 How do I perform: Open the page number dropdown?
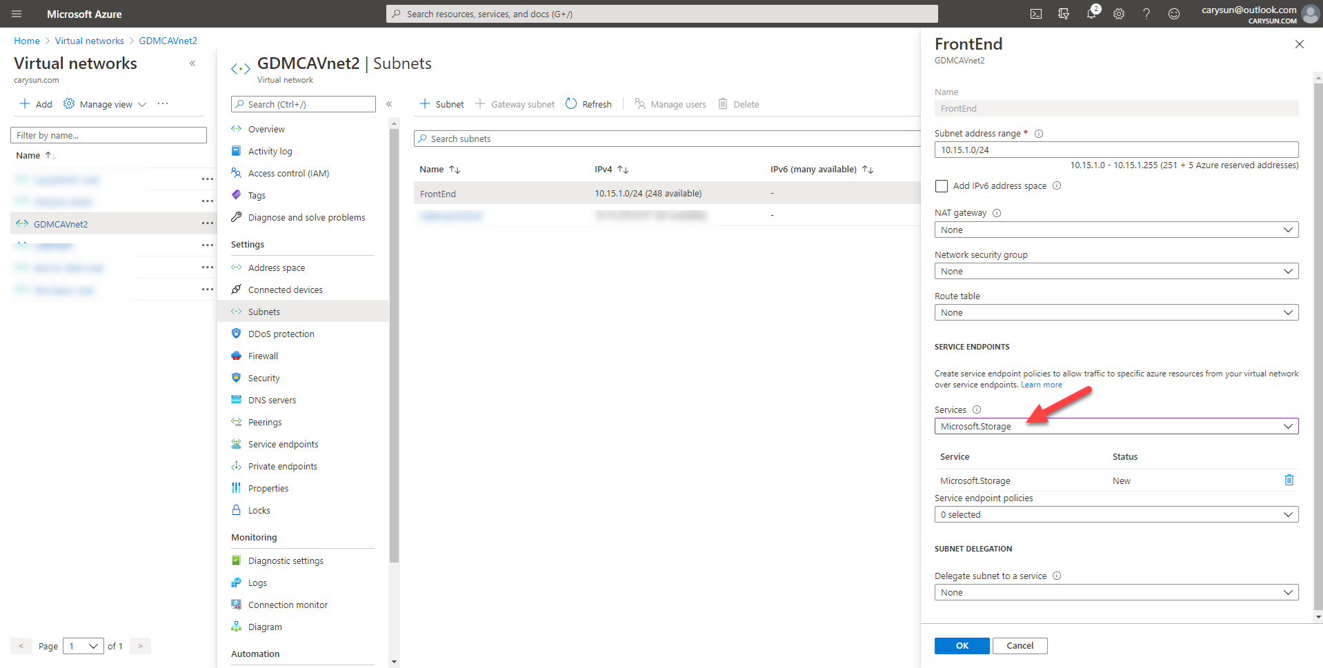[x=83, y=646]
